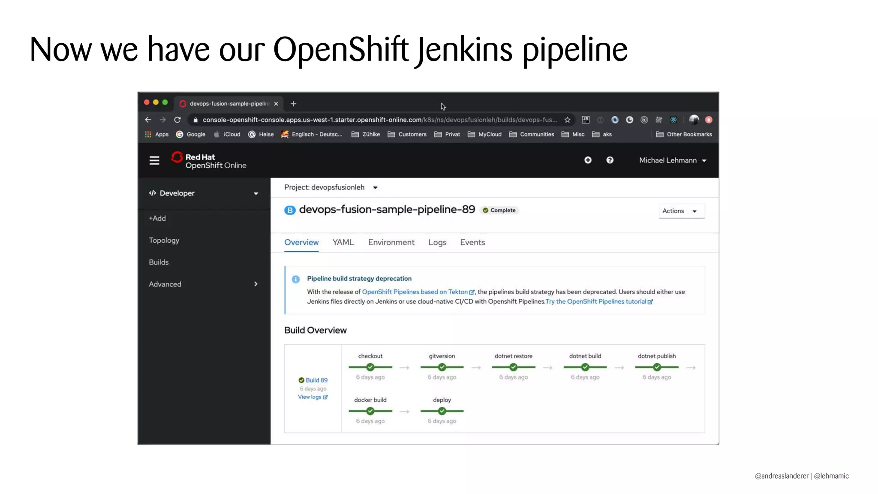The width and height of the screenshot is (878, 494).
Task: Go back with the browser arrow
Action: pos(148,120)
